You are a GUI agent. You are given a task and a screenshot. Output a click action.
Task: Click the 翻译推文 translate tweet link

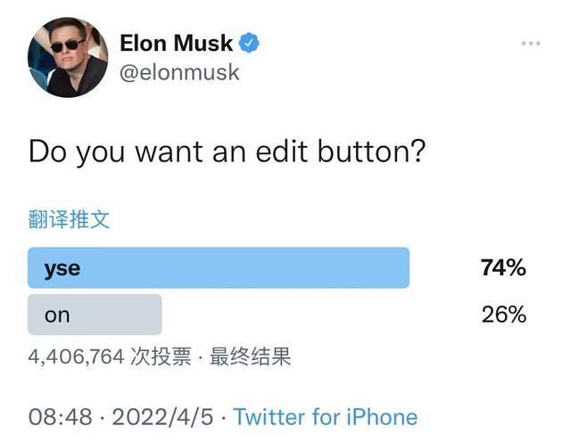(69, 219)
